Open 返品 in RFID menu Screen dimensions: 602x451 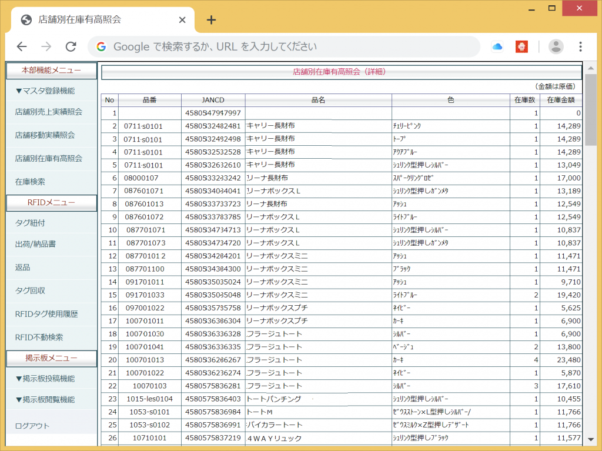coord(23,268)
